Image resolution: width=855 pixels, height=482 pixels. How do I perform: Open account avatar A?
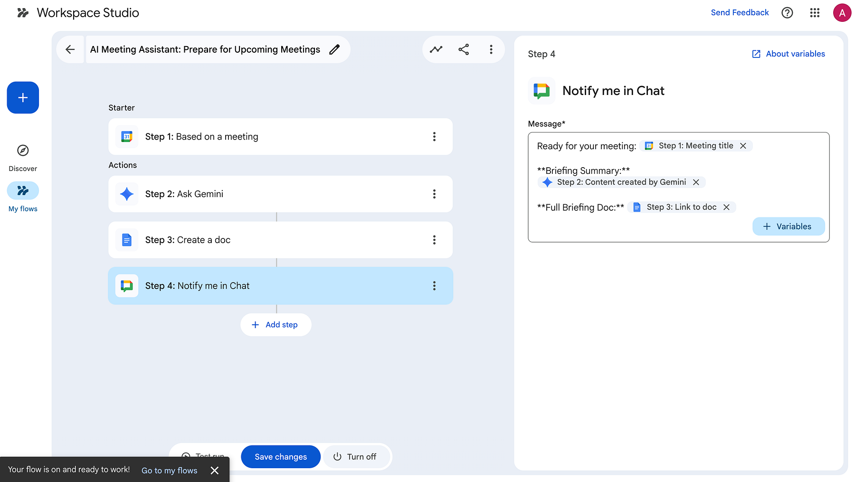pyautogui.click(x=842, y=13)
